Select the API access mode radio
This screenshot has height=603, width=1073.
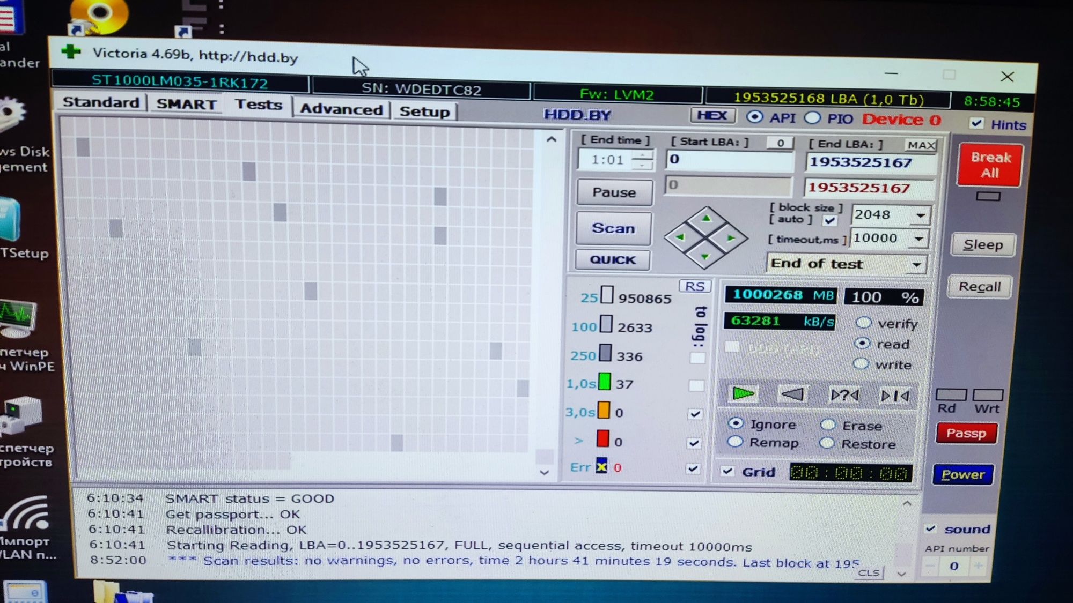coord(755,117)
